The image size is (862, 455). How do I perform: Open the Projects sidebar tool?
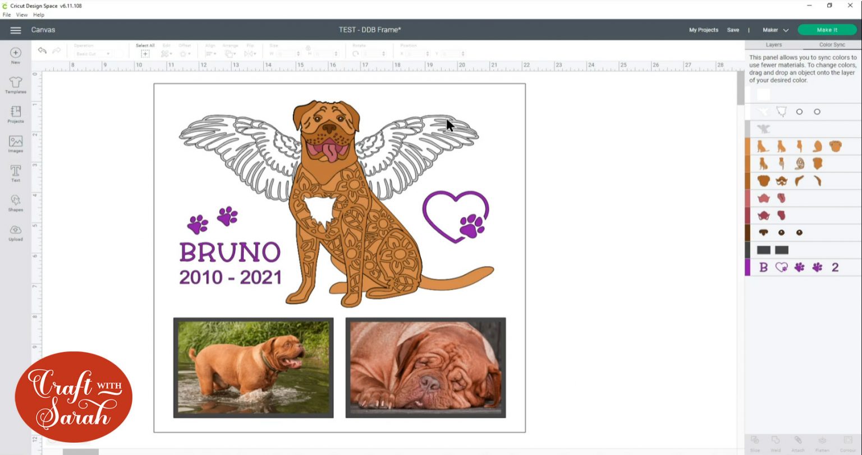point(16,114)
